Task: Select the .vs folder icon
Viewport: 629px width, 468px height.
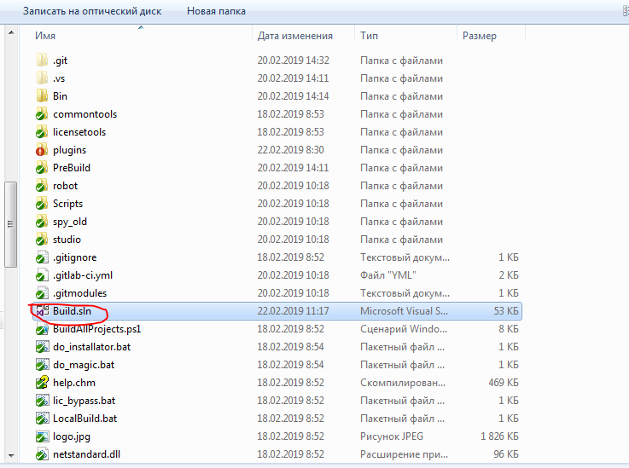Action: pyautogui.click(x=42, y=78)
